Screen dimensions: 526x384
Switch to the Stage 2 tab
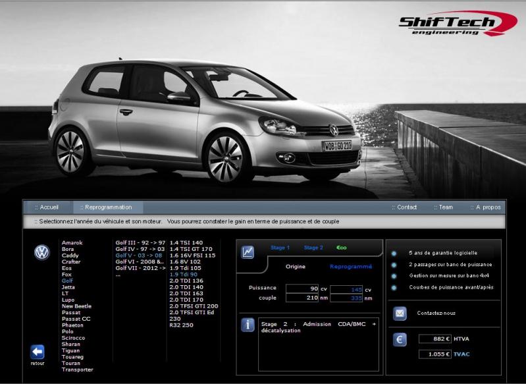coord(313,248)
